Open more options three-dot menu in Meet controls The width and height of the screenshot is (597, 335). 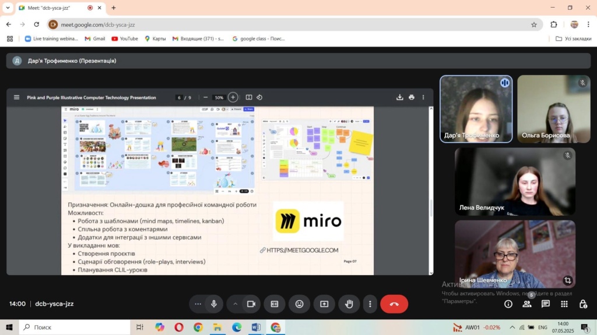point(370,304)
